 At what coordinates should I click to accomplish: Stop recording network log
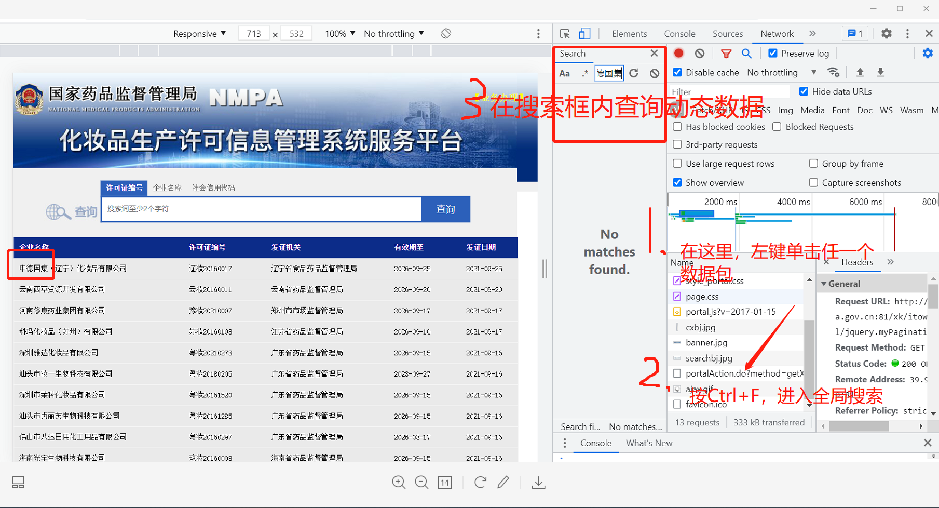point(678,53)
